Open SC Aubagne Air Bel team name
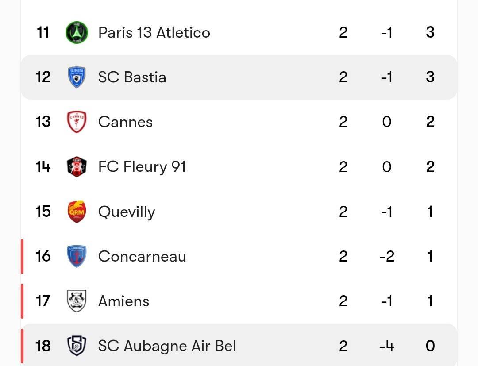Viewport: 478px width, 366px height. (167, 346)
